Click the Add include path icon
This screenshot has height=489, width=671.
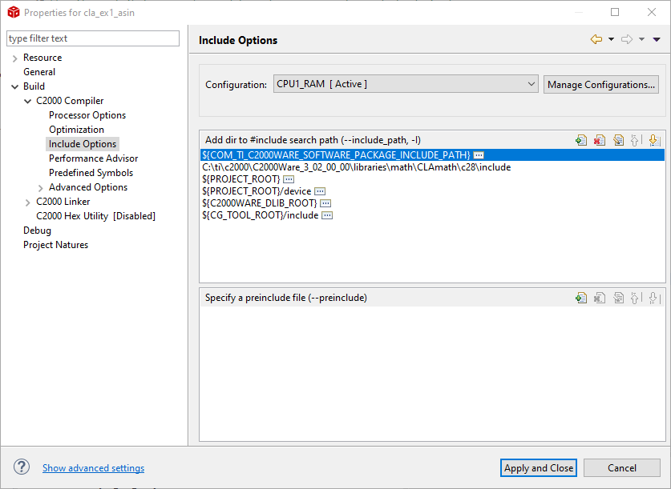tap(581, 140)
